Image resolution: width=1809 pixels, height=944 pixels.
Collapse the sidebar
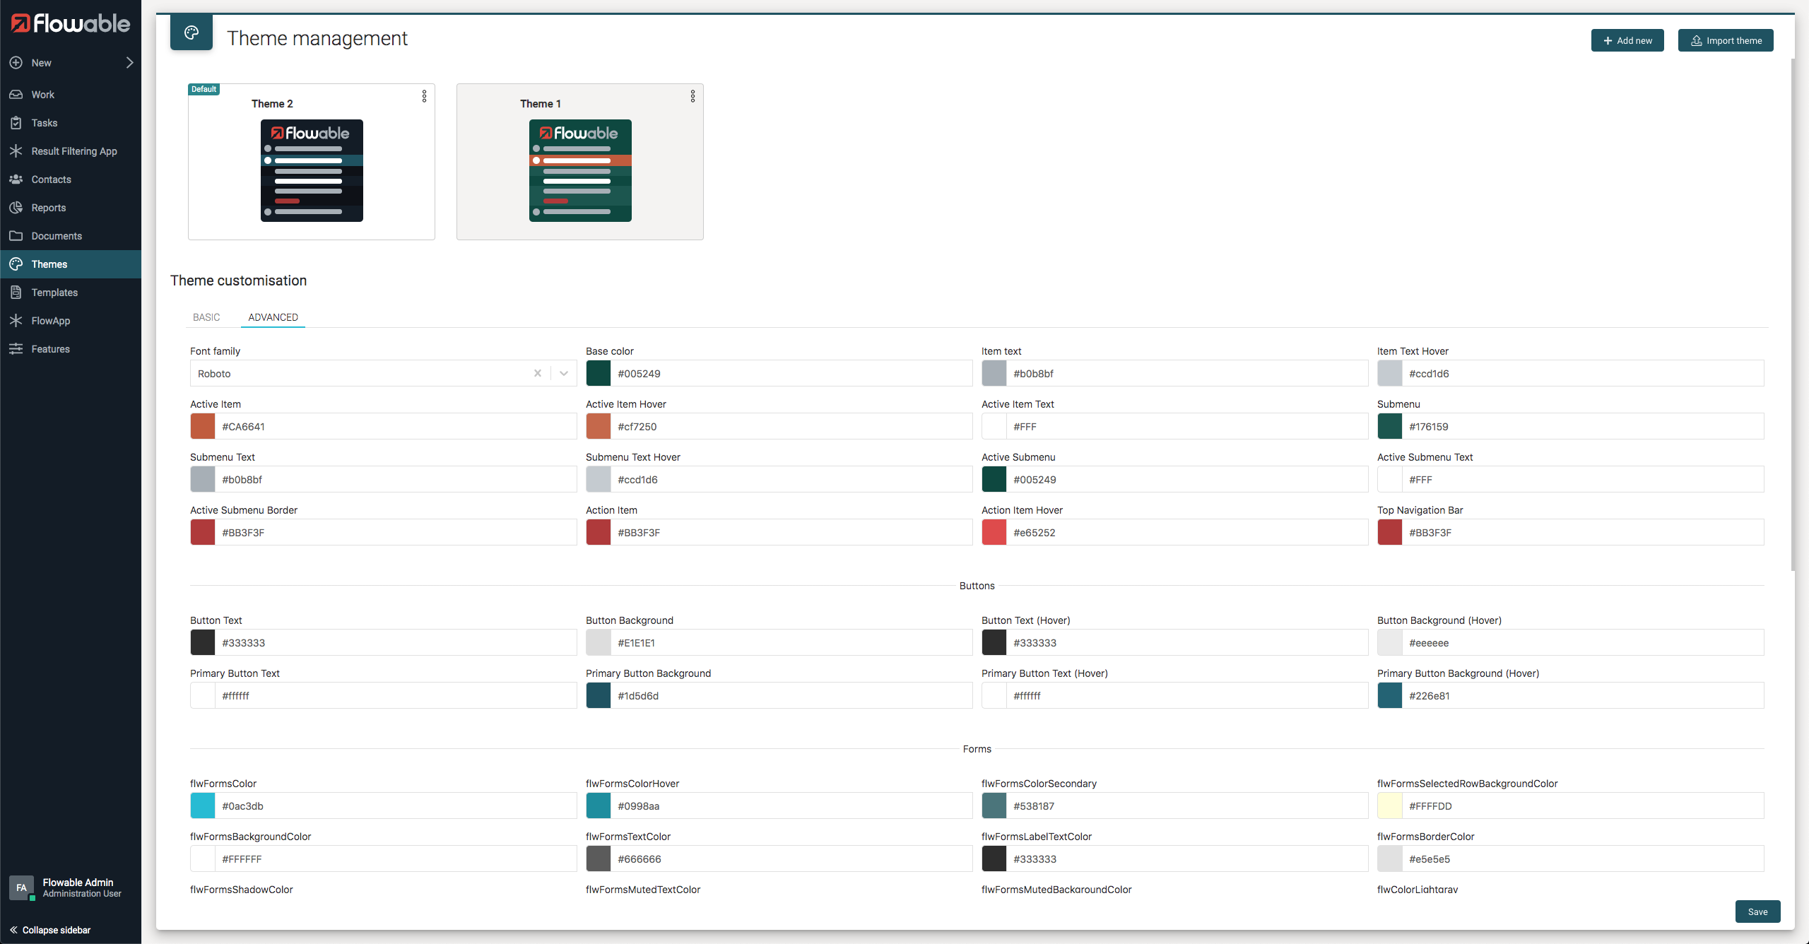[x=49, y=929]
